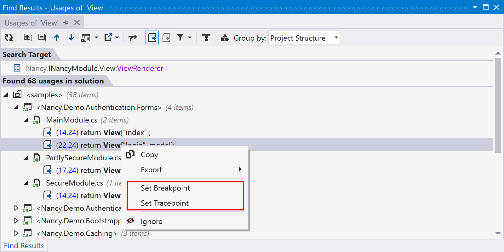This screenshot has height=252, width=504.
Task: Click the show-on-top toolbar icon
Action: 206,38
